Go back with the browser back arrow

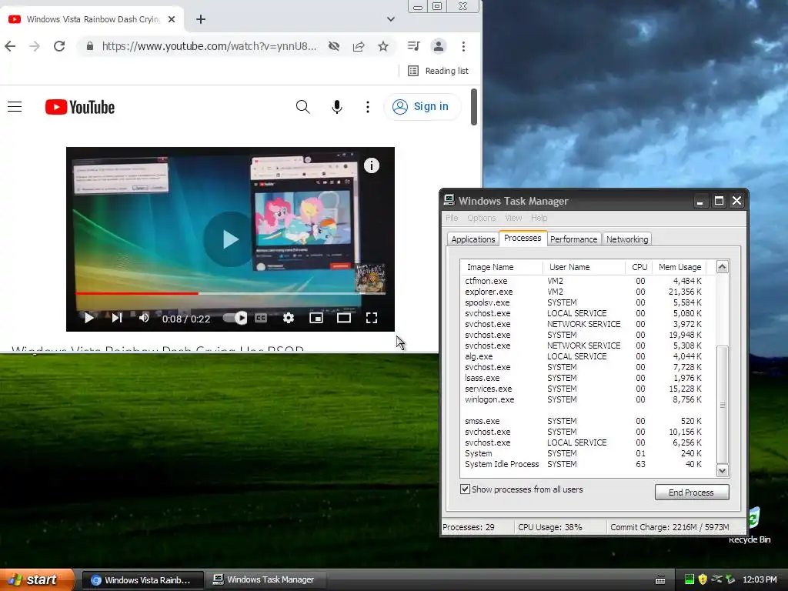10,46
